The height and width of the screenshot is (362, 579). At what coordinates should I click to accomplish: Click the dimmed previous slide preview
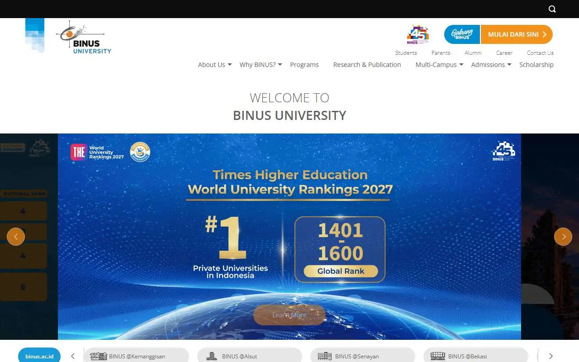tap(29, 236)
